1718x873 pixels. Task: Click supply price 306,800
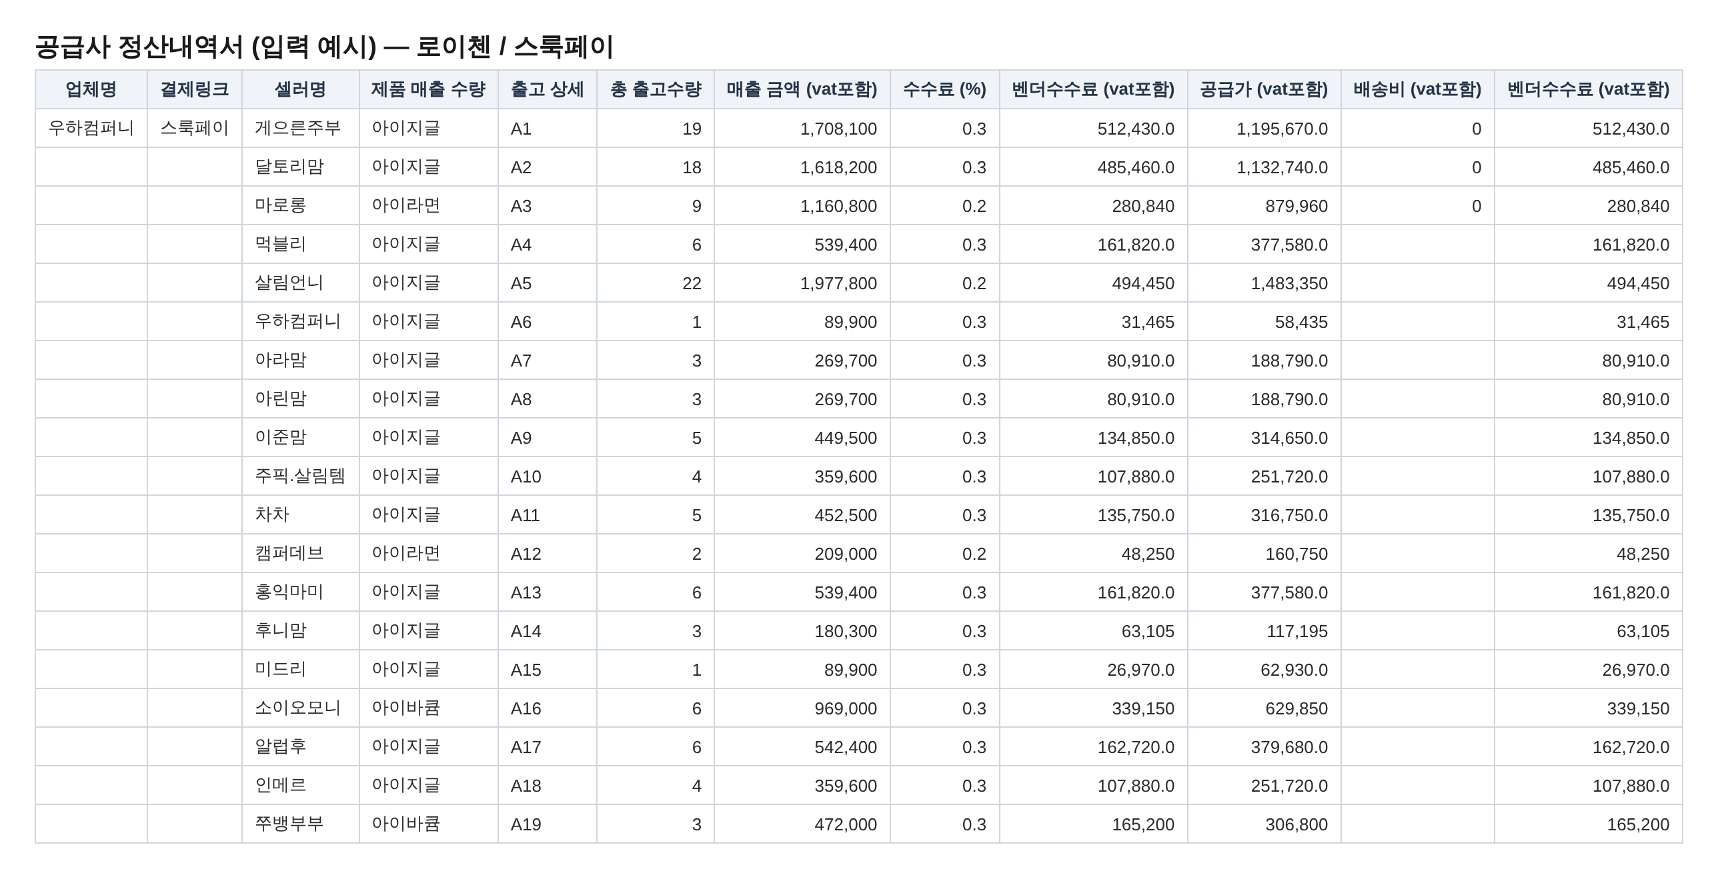point(1264,824)
